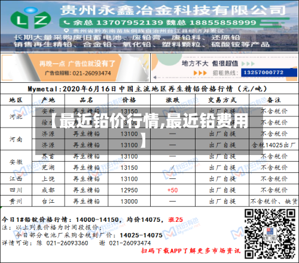This screenshot has width=299, height=263.
Task: Click the 价格 column header
Action: pos(129,100)
